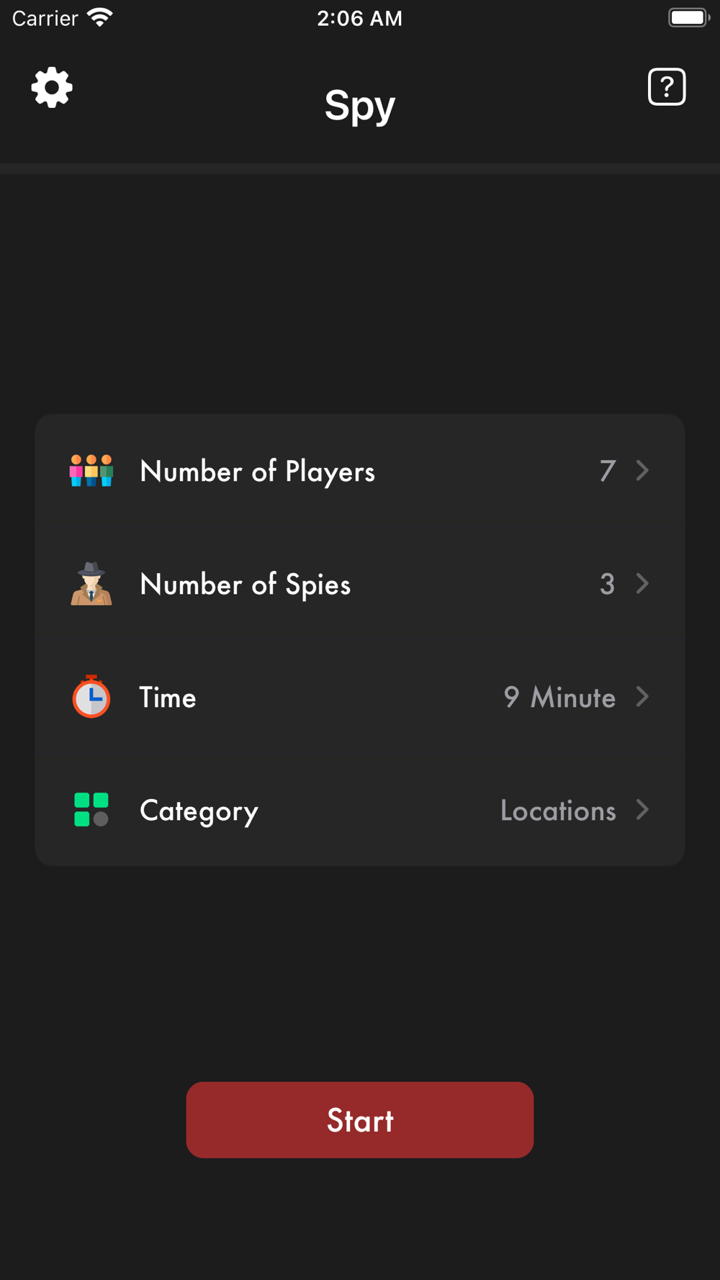Tap the green category grid icon
The image size is (720, 1280).
point(91,810)
